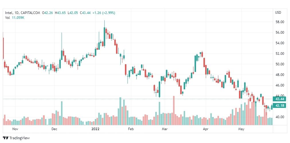The height and width of the screenshot is (143, 290).
Task: Click the TradingView logo icon
Action: (x=5, y=138)
